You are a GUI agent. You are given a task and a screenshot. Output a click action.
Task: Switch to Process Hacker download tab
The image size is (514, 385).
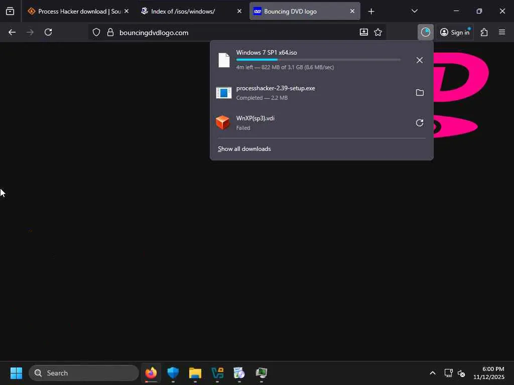click(x=80, y=11)
